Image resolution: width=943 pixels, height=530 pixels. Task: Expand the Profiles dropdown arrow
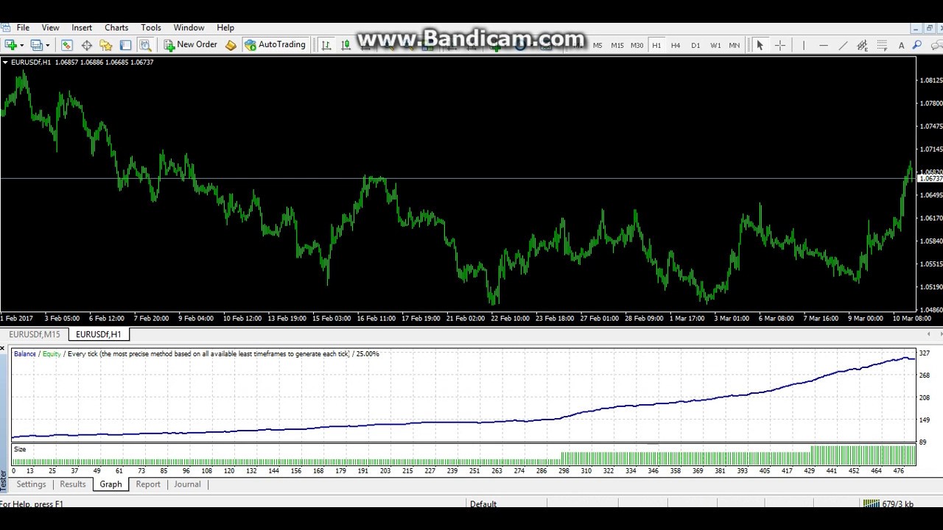[x=46, y=46]
